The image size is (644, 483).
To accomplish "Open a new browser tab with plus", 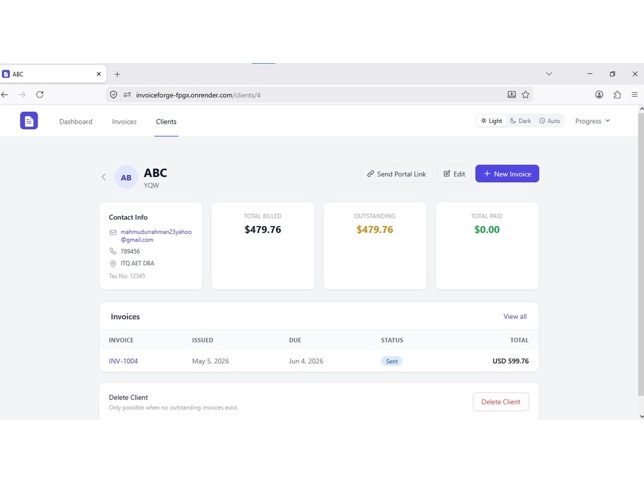I will [x=117, y=74].
